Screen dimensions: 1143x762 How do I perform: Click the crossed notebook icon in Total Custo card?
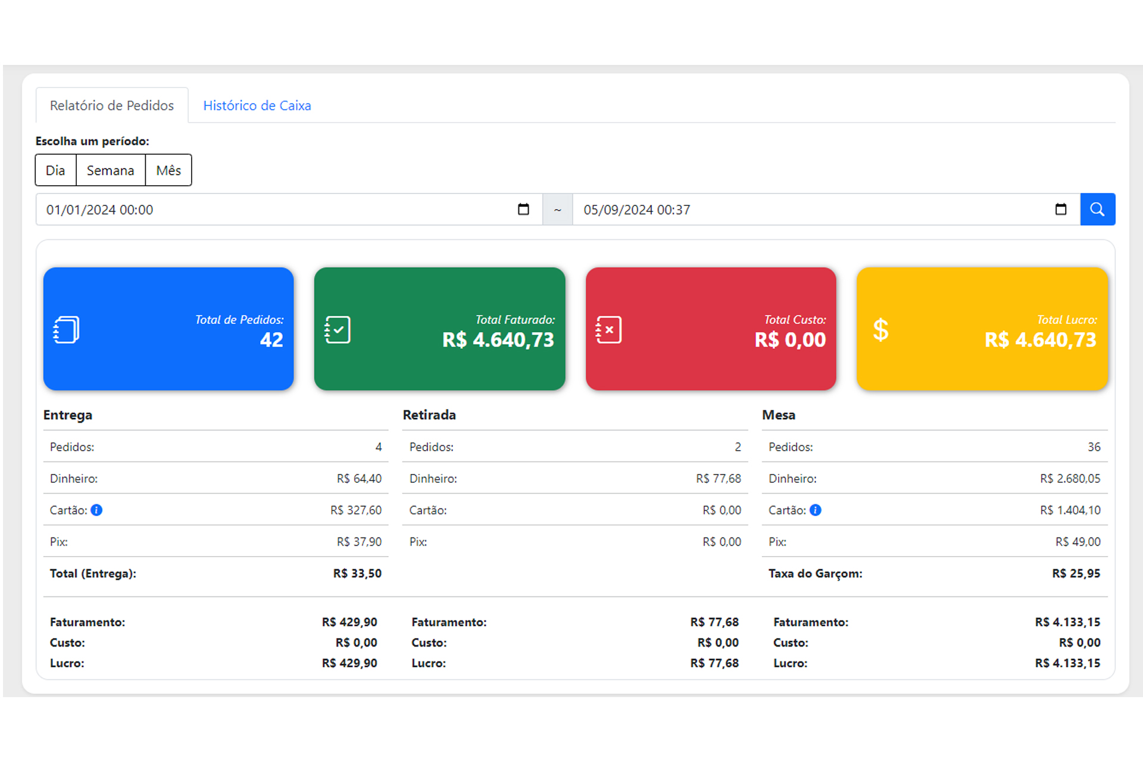(608, 329)
